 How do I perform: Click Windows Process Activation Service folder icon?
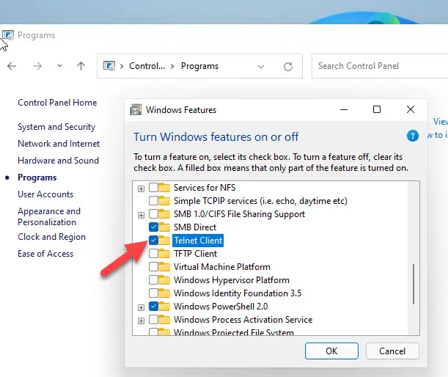pyautogui.click(x=164, y=319)
